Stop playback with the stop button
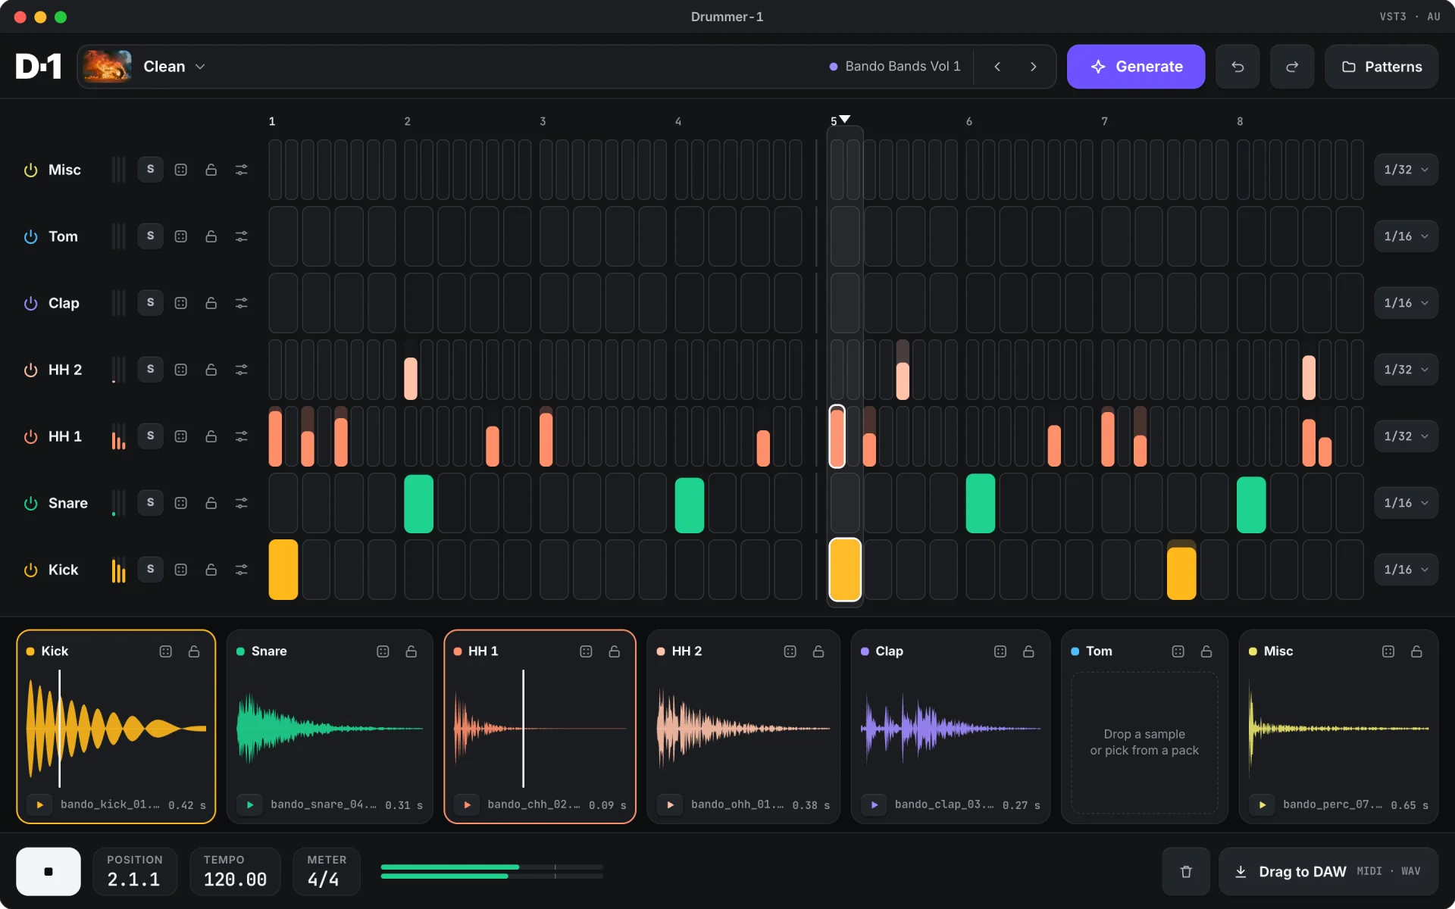The image size is (1455, 909). [48, 871]
